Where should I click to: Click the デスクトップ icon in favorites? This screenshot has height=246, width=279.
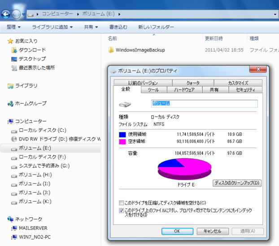coord(14,59)
